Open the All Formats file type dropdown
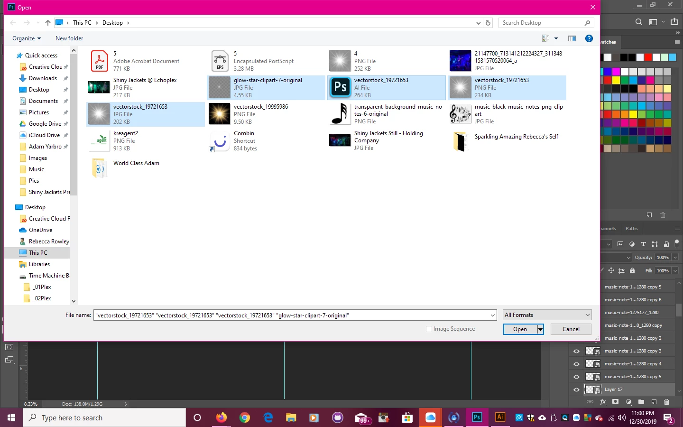Screen dimensions: 683x427 pyautogui.click(x=547, y=315)
